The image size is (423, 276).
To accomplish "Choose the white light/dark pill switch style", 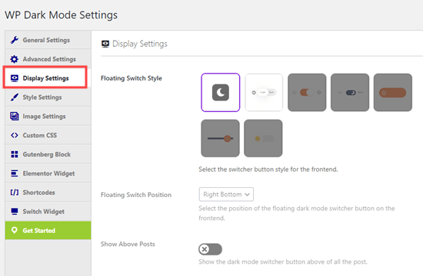I will [x=264, y=92].
